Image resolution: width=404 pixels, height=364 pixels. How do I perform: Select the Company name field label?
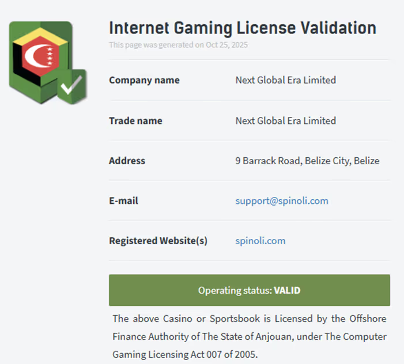click(x=144, y=80)
